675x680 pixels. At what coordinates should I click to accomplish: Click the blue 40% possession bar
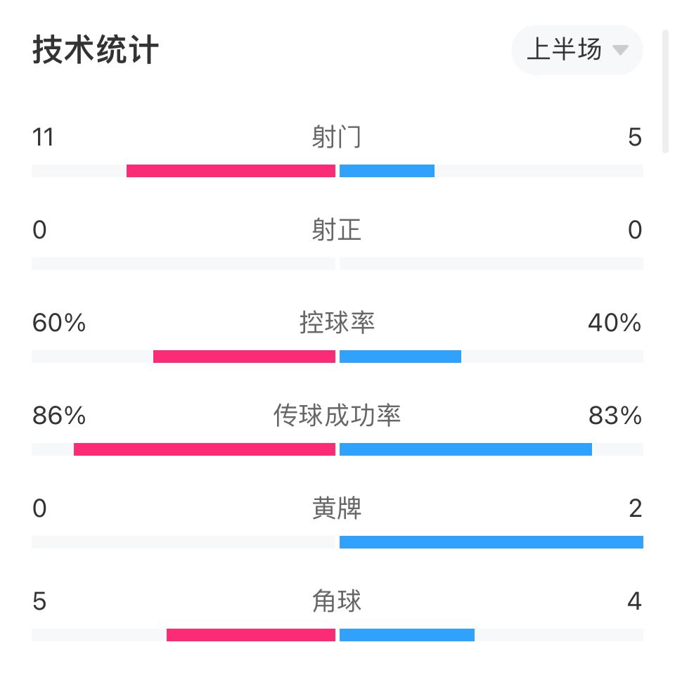tap(401, 357)
